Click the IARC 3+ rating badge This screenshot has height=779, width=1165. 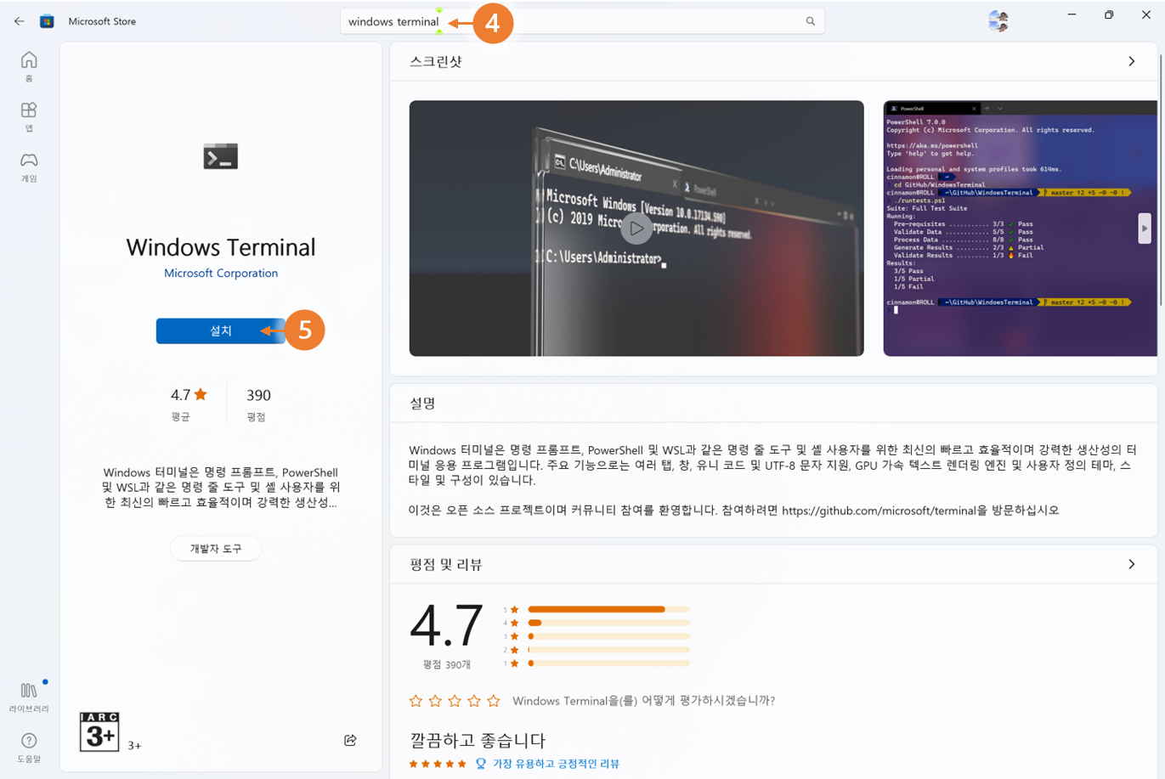click(x=99, y=731)
